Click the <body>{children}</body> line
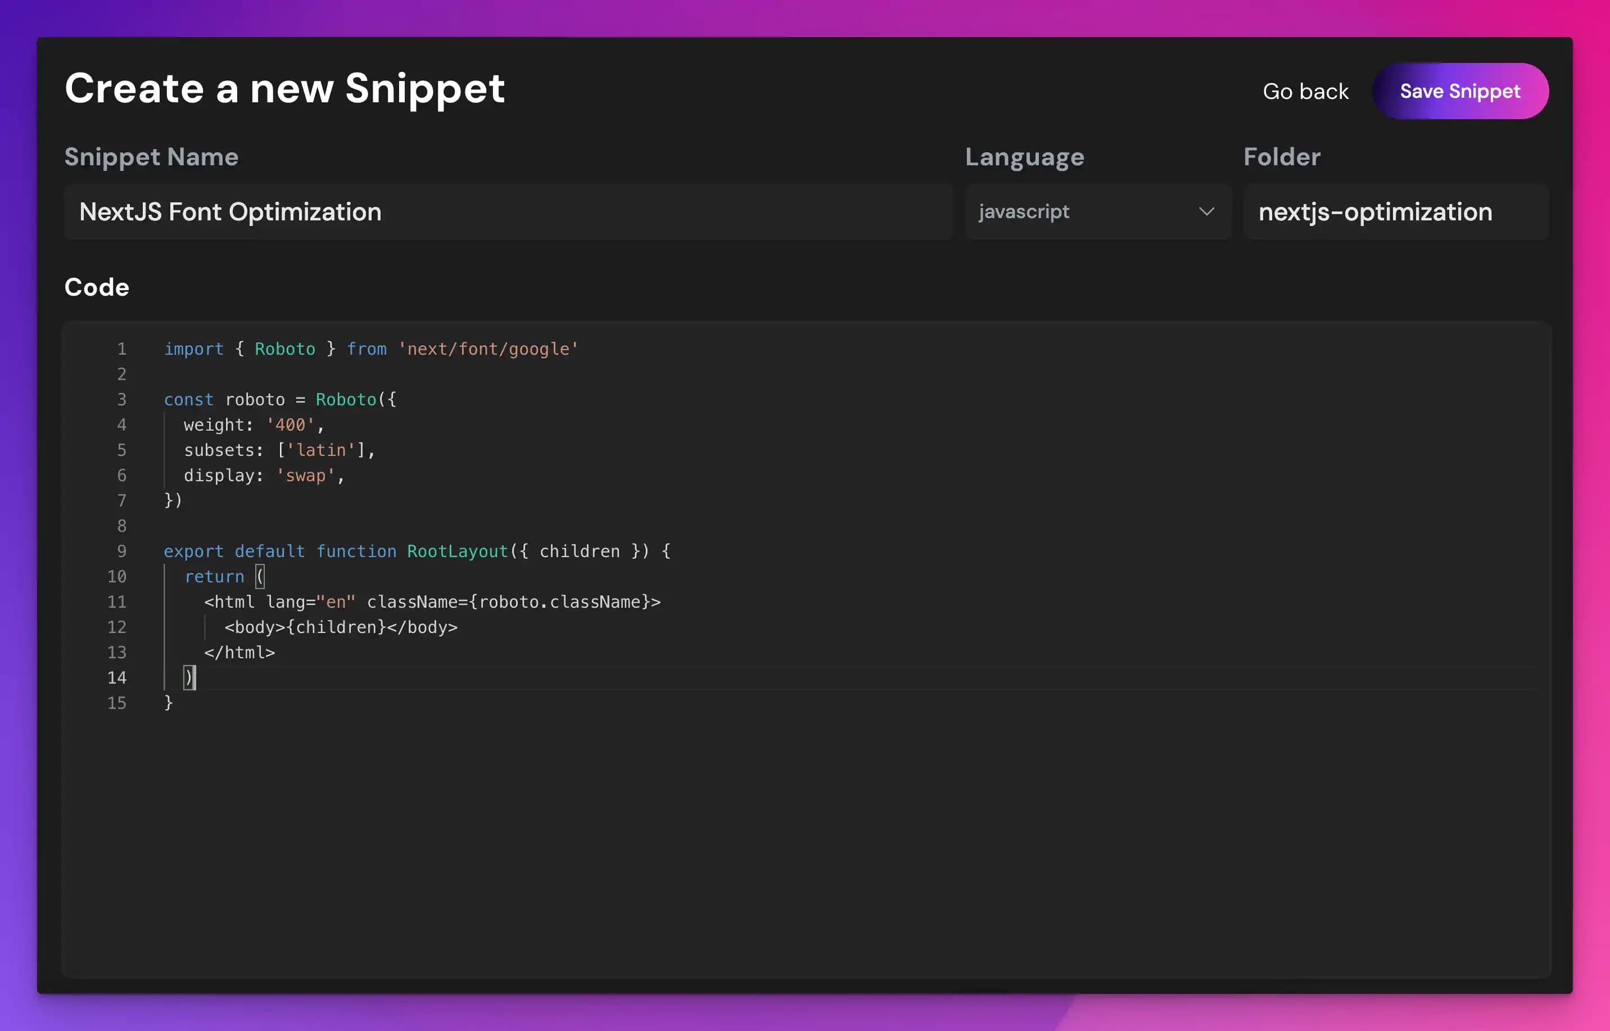Screen dimensions: 1610x1031 (x=341, y=627)
